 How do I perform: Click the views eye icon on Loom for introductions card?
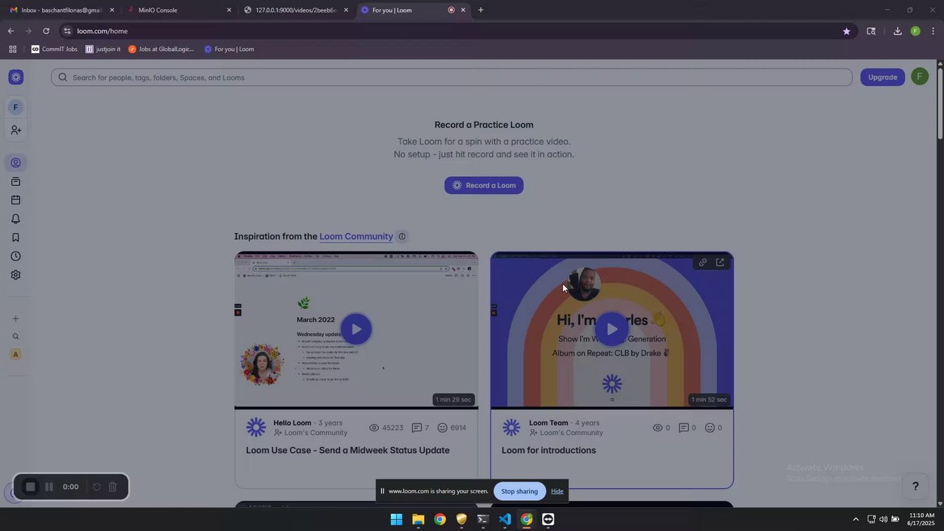(658, 428)
